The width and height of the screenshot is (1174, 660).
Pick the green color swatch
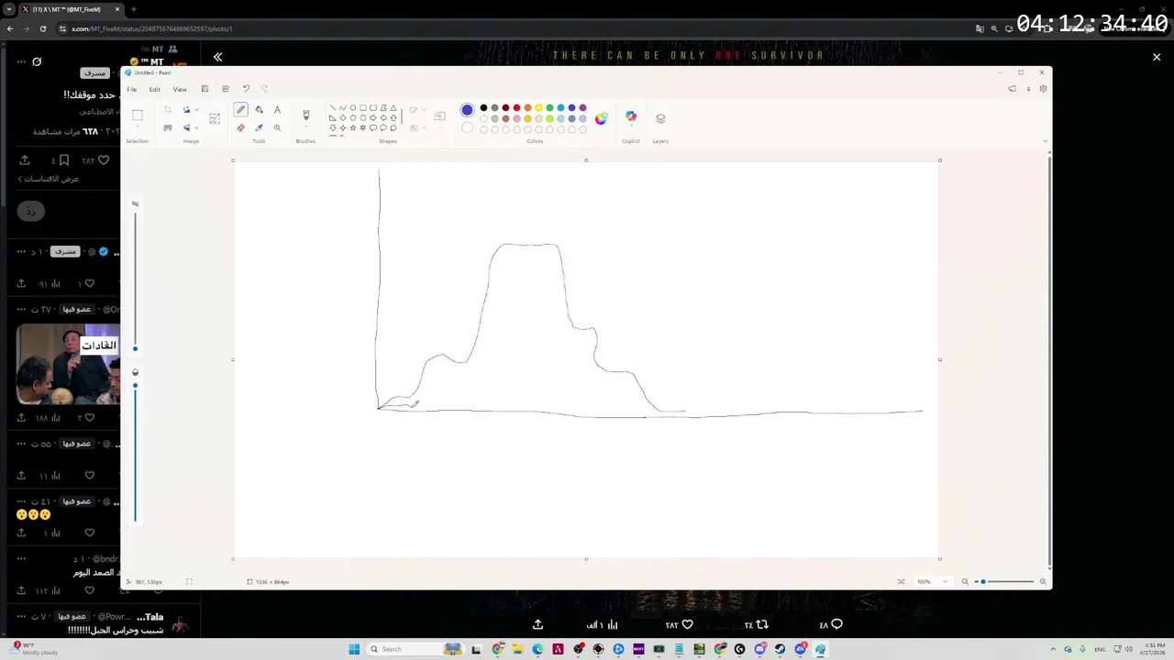(549, 108)
